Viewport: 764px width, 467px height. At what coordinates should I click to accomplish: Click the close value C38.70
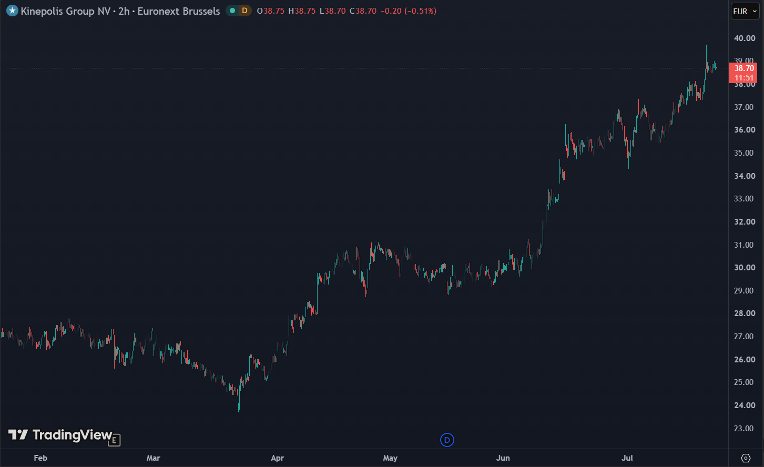click(x=363, y=11)
